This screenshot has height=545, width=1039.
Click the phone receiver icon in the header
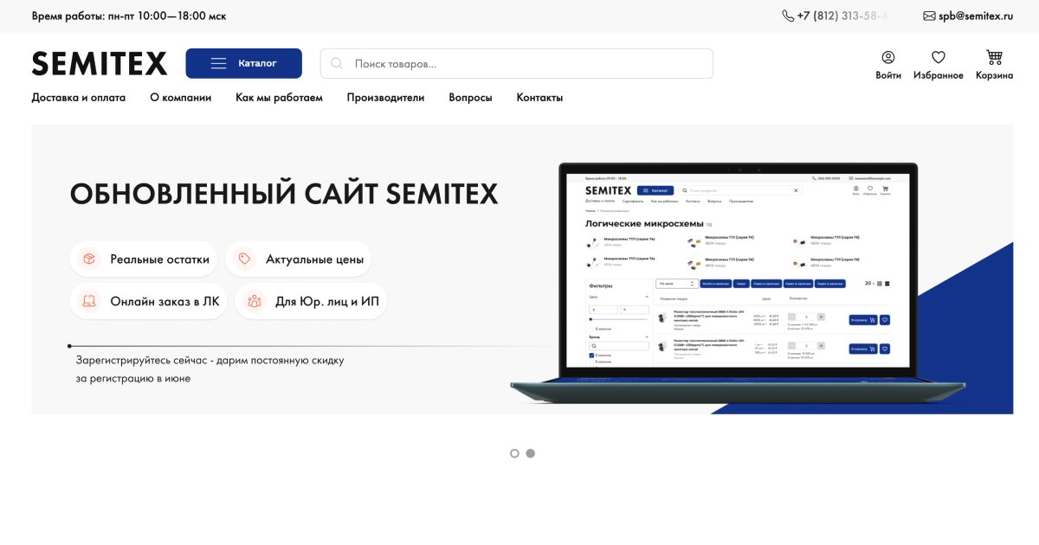tap(787, 15)
